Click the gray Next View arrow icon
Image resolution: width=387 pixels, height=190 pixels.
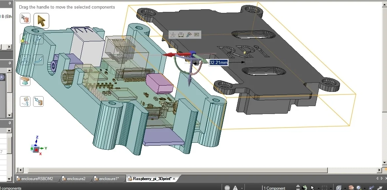coord(380,188)
